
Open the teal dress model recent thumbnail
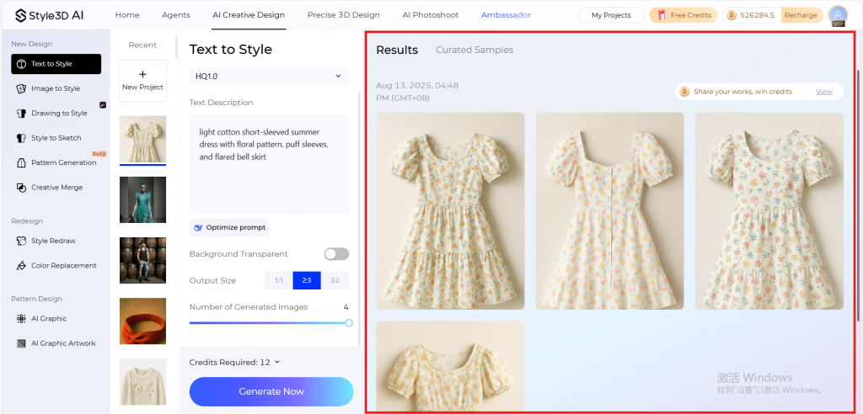point(142,199)
